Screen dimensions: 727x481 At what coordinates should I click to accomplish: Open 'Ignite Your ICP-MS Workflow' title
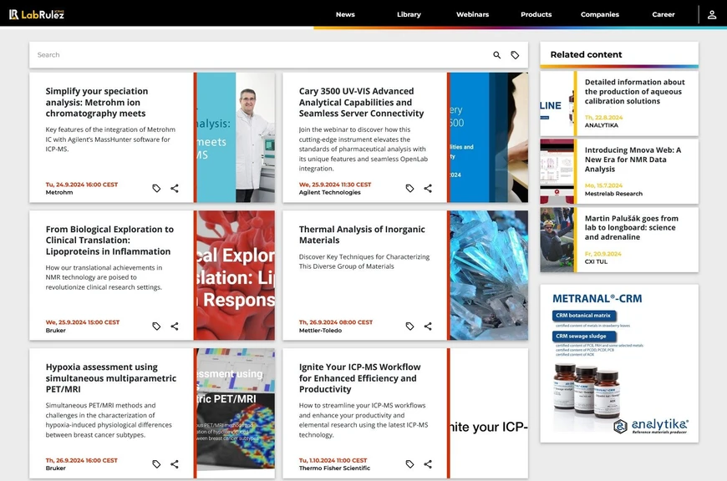pyautogui.click(x=359, y=378)
